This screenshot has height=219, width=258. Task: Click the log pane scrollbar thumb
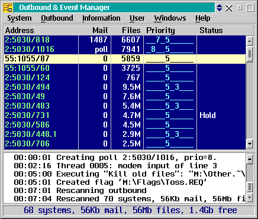[250, 187]
